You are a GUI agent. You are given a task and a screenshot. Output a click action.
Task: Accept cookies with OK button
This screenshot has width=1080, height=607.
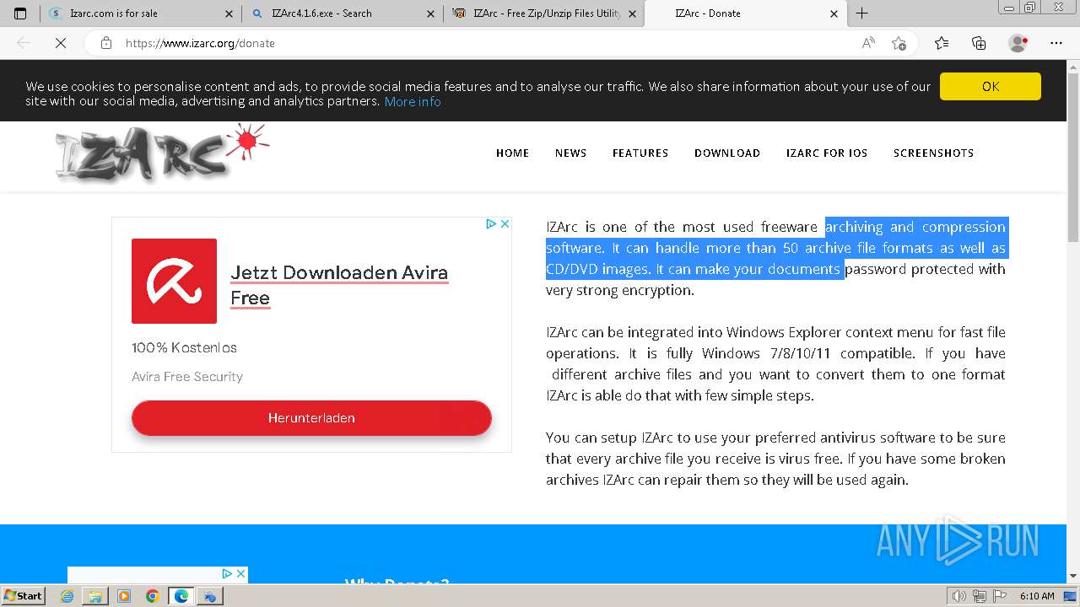(x=991, y=86)
